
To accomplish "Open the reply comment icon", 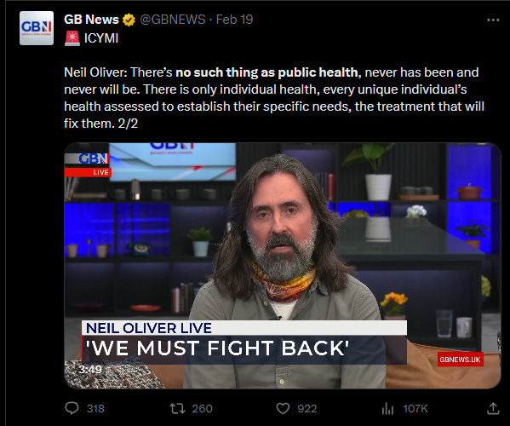I will coord(72,408).
